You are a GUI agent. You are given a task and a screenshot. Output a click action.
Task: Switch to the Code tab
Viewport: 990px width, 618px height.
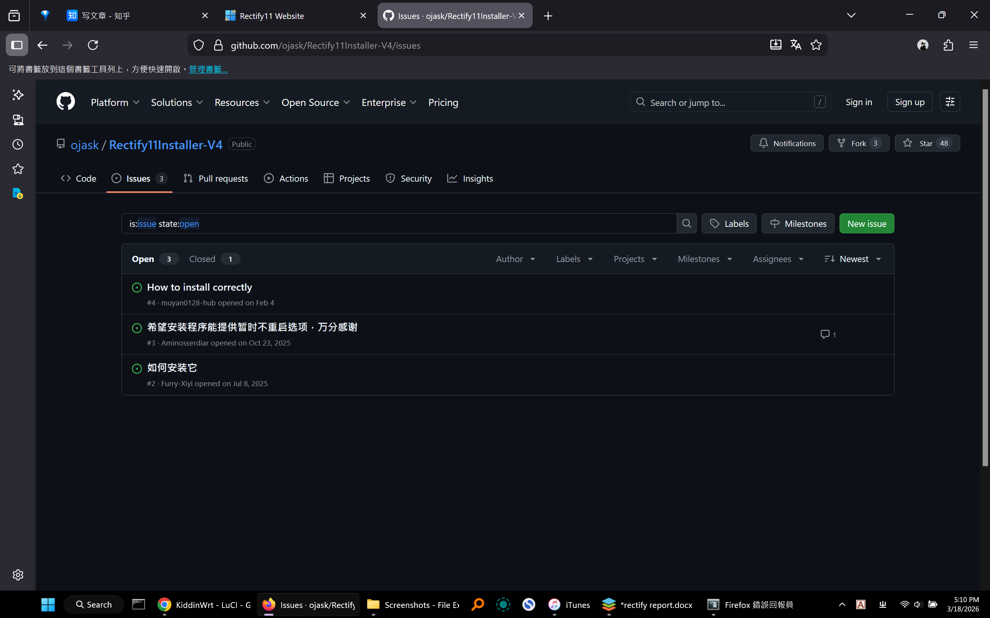point(79,179)
